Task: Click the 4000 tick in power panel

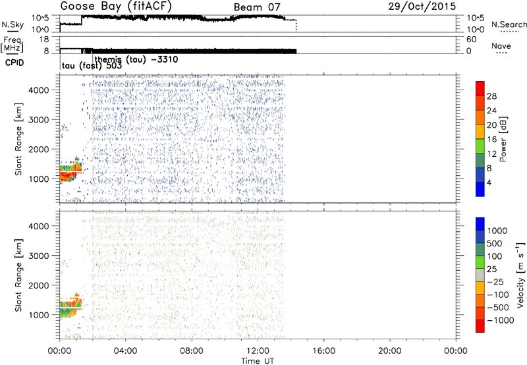Action: tap(39, 90)
